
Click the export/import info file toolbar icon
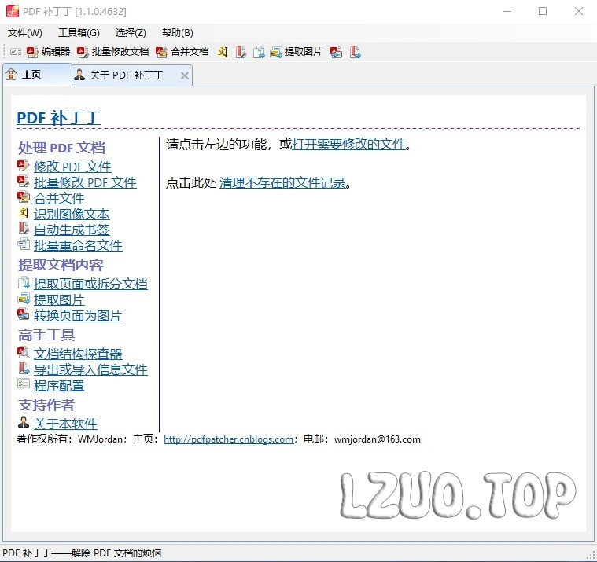click(355, 52)
